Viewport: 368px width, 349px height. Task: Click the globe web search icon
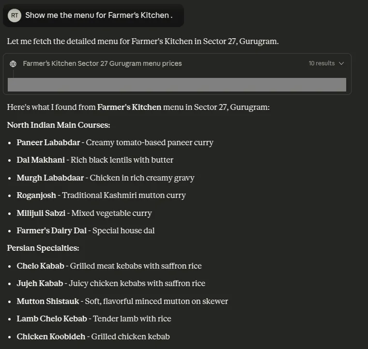(x=13, y=64)
